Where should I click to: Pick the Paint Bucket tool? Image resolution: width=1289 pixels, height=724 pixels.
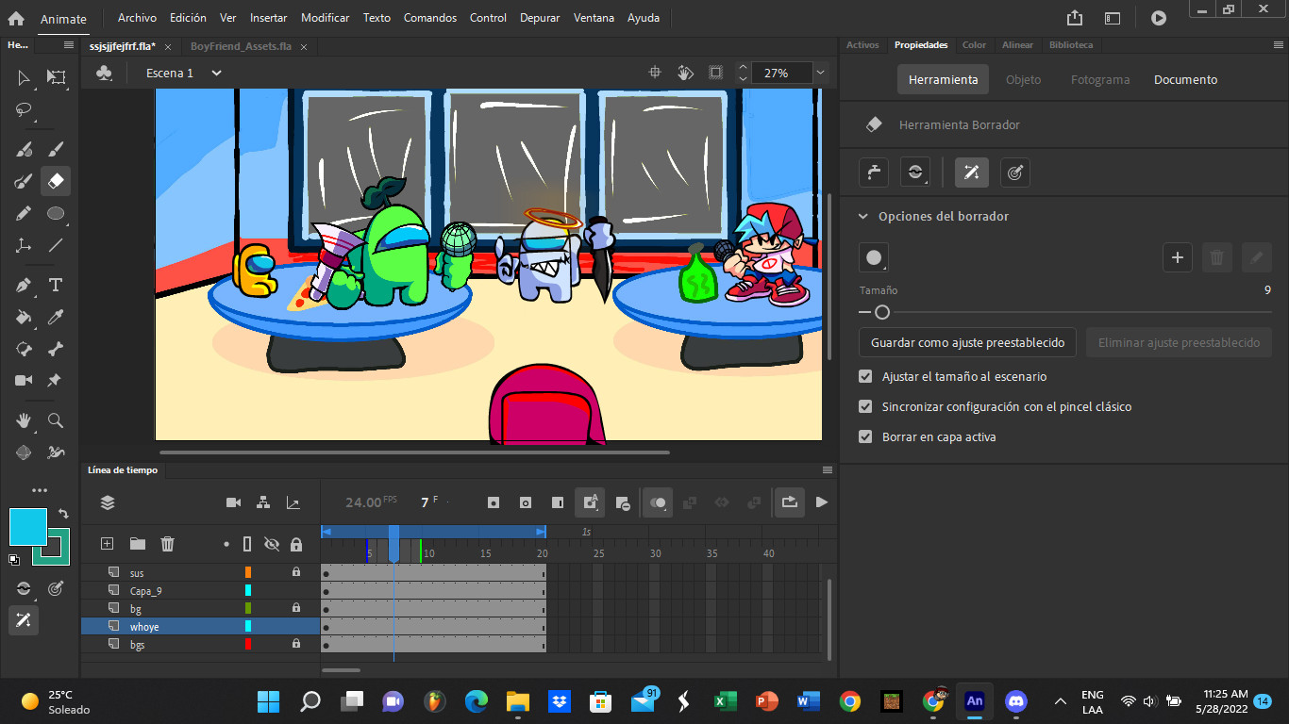[x=25, y=318]
